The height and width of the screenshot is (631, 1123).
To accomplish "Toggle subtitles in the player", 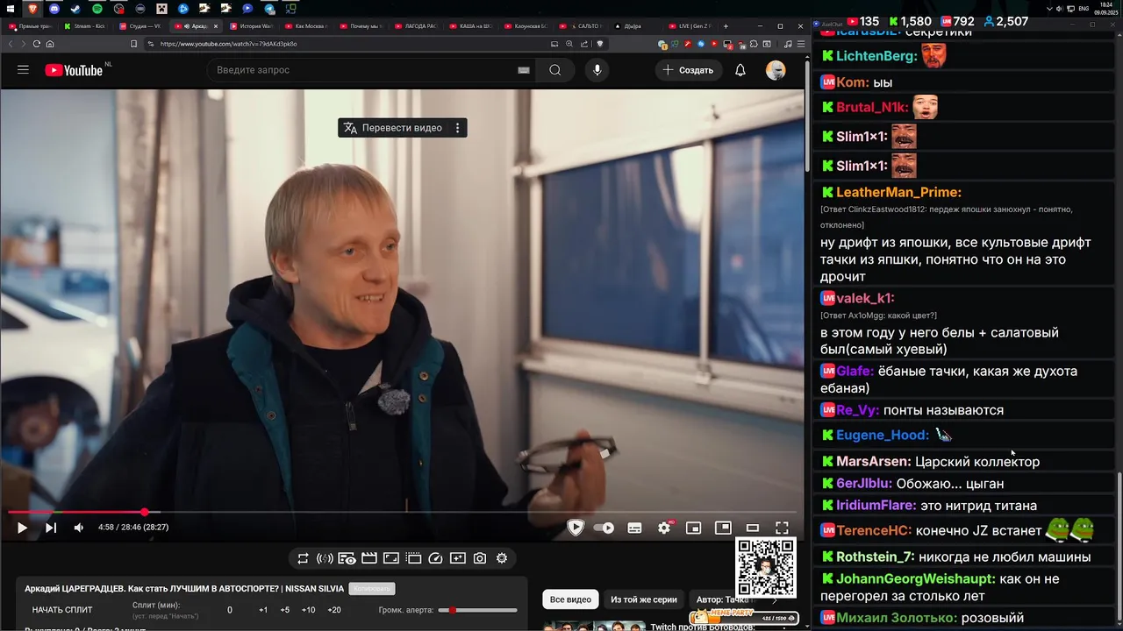I will [x=634, y=528].
